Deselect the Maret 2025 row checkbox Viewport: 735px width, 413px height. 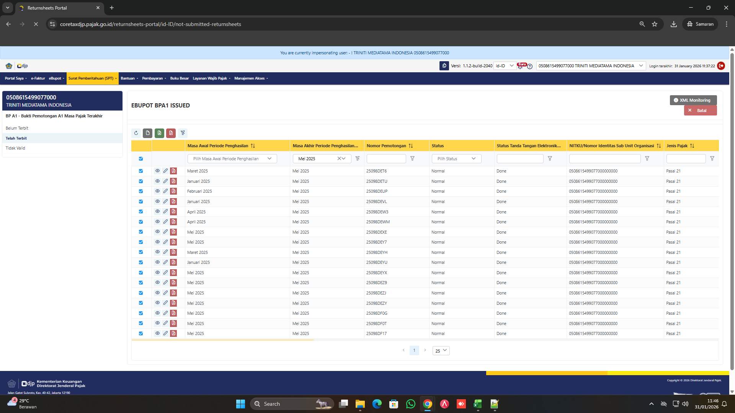[x=141, y=171]
